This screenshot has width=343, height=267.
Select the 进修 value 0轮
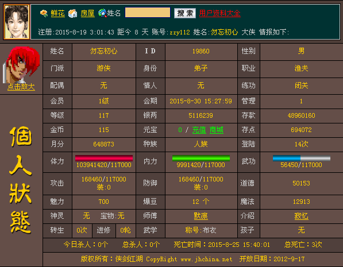tap(126, 230)
